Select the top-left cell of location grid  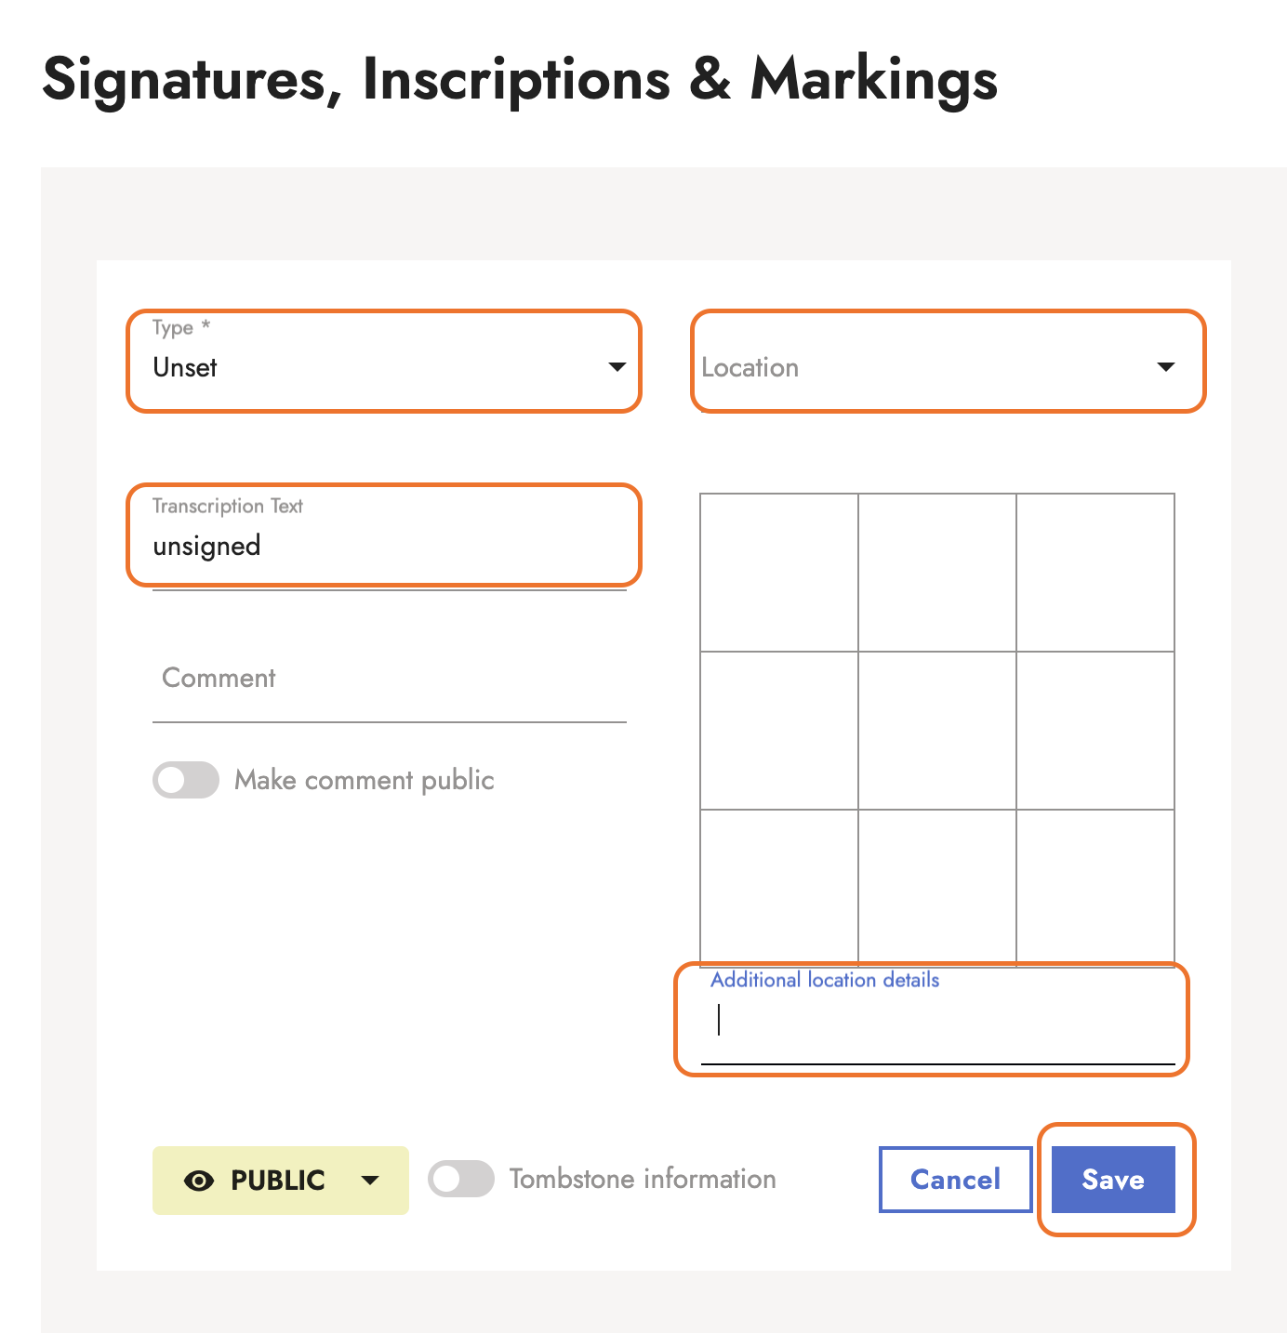tap(779, 573)
